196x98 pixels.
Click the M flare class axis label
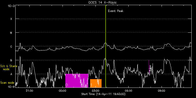[x=11, y=33]
